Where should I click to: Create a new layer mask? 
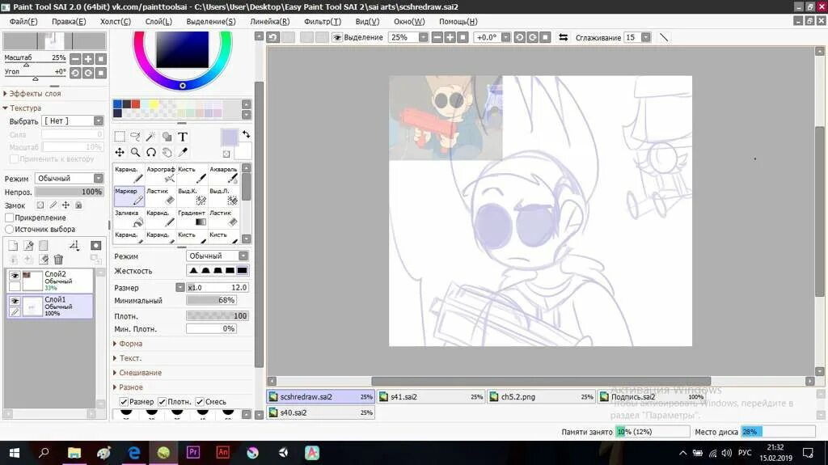(x=95, y=246)
